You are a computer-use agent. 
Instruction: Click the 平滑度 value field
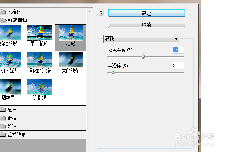178,66
